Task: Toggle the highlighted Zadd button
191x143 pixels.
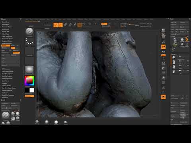Action: pos(104,24)
